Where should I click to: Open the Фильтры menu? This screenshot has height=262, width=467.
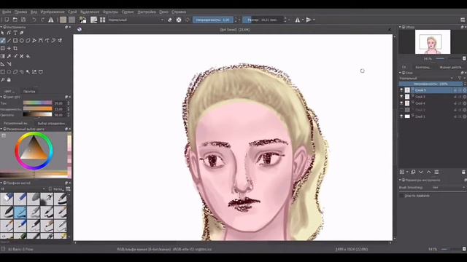(x=110, y=12)
